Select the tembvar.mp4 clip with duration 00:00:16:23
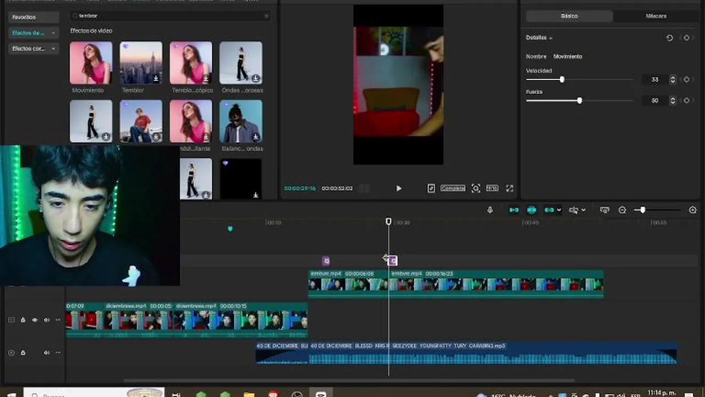This screenshot has height=397, width=705. coord(496,284)
